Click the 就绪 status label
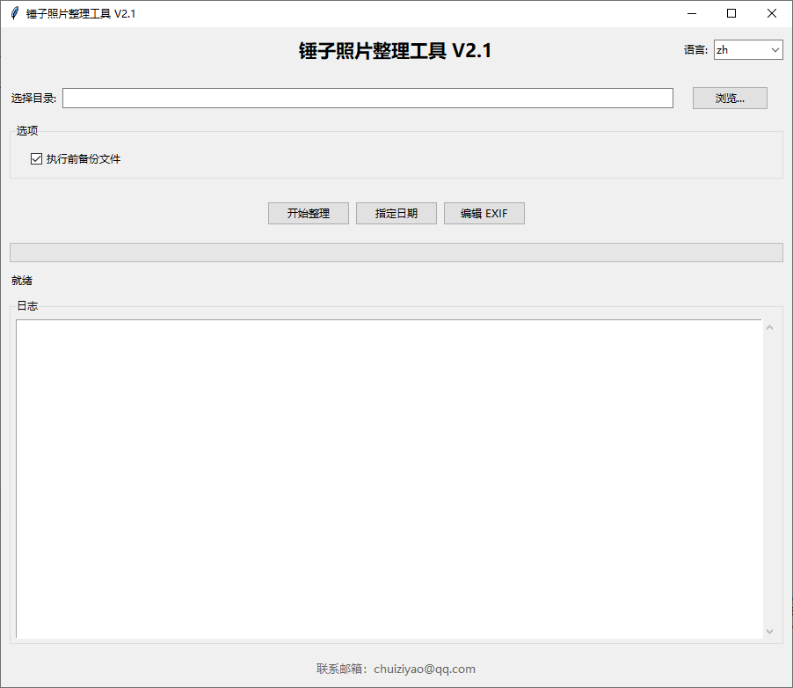Screen dimensions: 793x688 (21, 281)
